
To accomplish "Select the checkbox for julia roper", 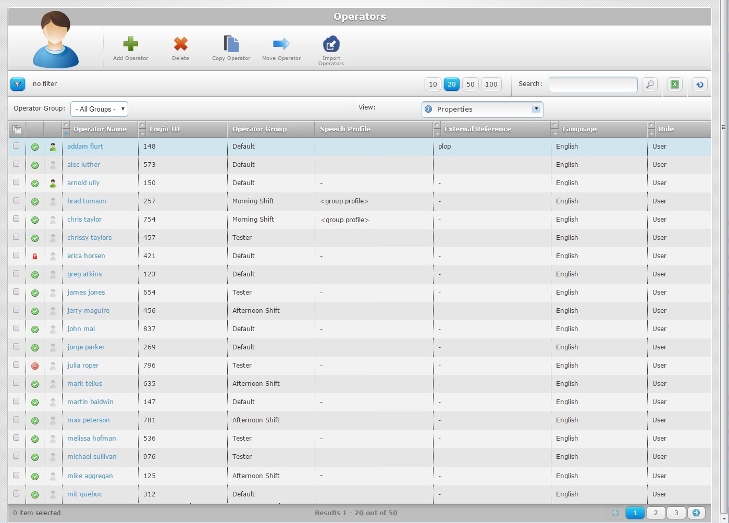I will 16,365.
